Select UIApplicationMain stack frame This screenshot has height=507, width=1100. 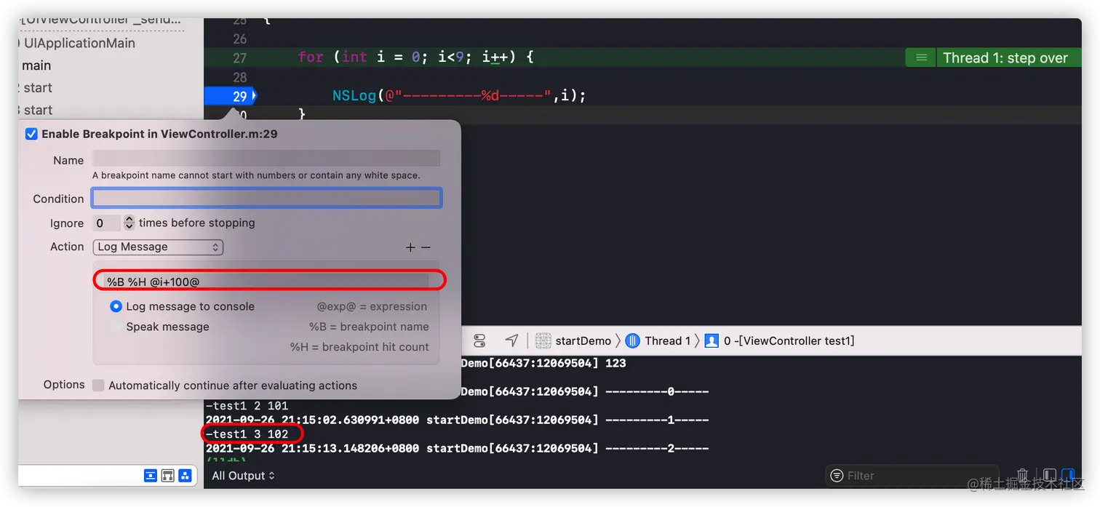(x=79, y=43)
